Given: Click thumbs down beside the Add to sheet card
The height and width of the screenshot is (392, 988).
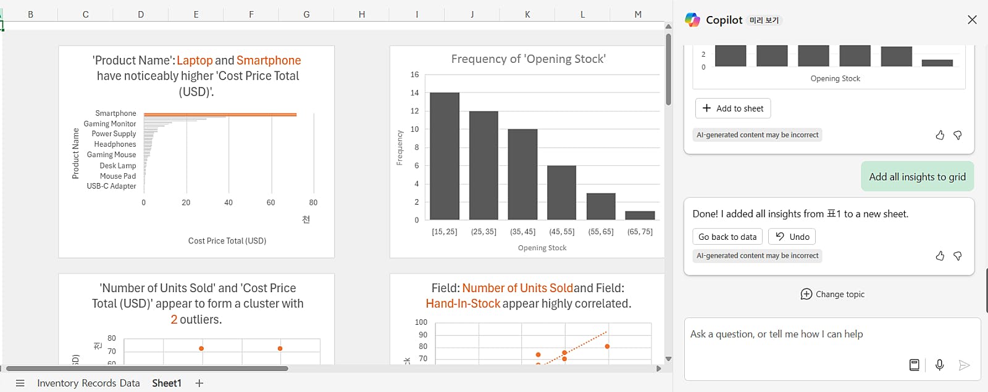Looking at the screenshot, I should (x=958, y=135).
